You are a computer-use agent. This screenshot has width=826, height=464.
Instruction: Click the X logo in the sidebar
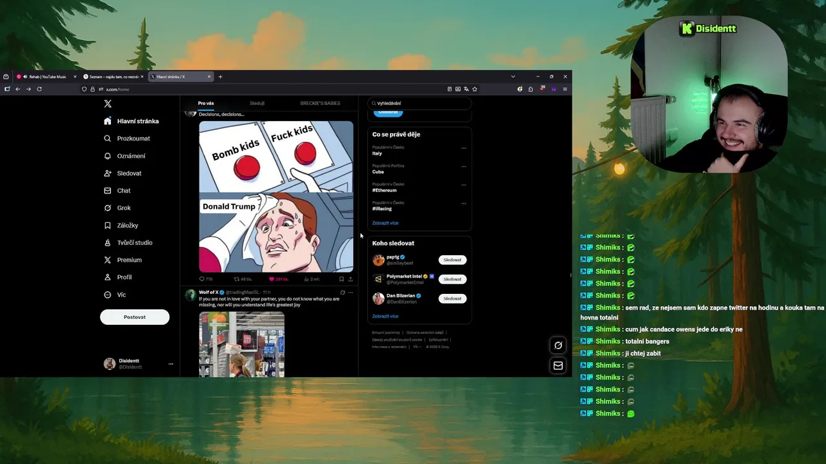(x=108, y=104)
